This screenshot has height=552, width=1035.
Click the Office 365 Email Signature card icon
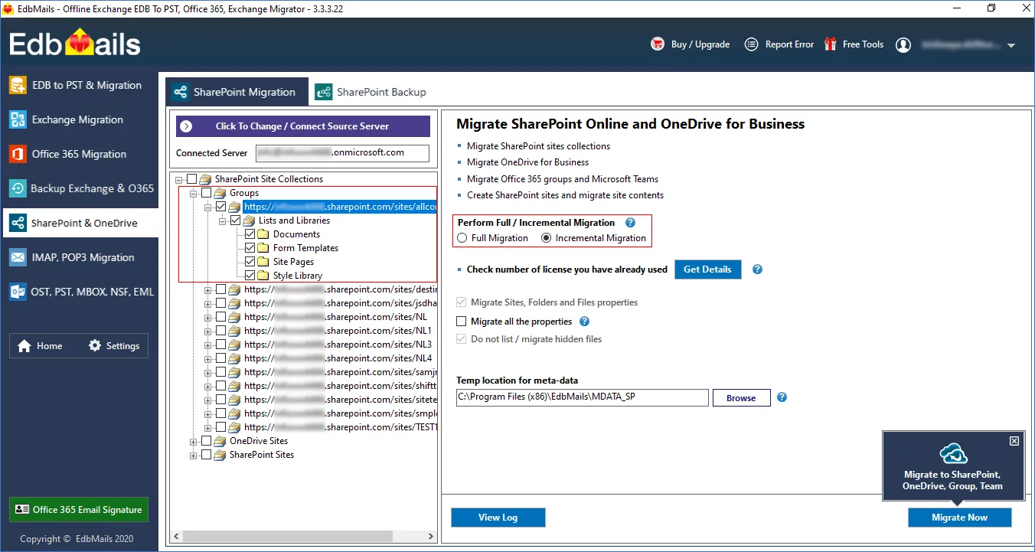tap(21, 509)
